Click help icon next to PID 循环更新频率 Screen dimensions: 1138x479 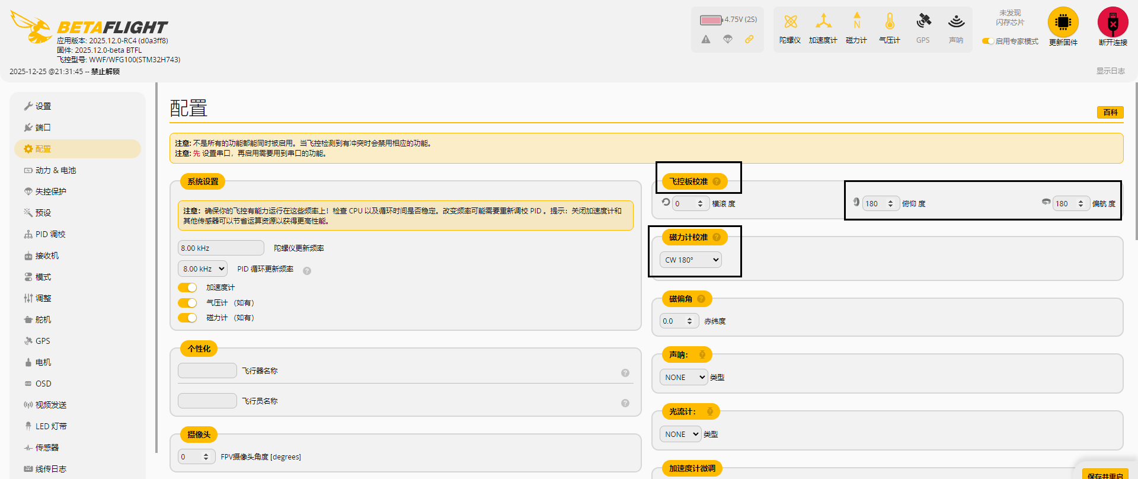[307, 271]
